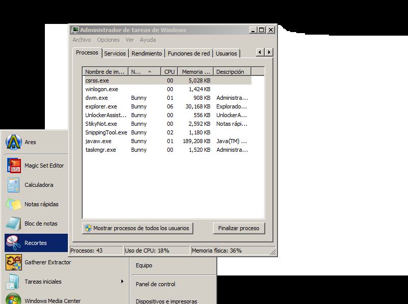This screenshot has width=408, height=304.
Task: Maximize the Task Manager window
Action: tap(262, 30)
